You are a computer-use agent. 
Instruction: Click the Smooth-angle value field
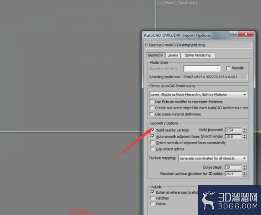tap(233, 137)
